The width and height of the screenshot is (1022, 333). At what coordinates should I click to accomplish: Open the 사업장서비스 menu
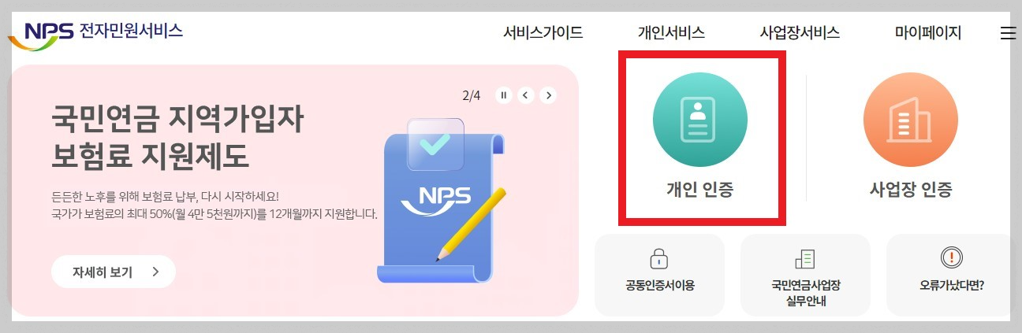click(800, 33)
